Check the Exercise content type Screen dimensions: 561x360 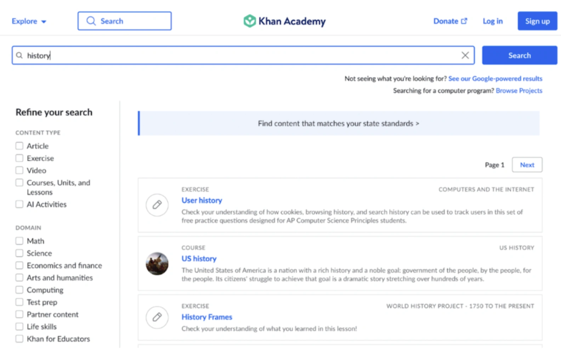[19, 158]
